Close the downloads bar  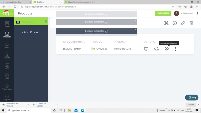click(x=198, y=105)
